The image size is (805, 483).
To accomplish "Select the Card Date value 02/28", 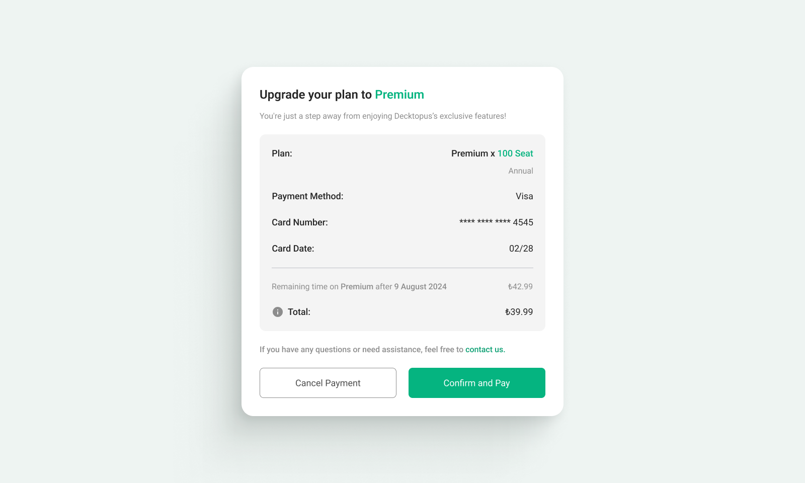I will tap(521, 248).
